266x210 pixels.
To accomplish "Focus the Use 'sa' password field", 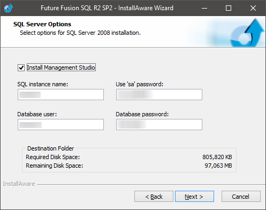I will (x=159, y=95).
